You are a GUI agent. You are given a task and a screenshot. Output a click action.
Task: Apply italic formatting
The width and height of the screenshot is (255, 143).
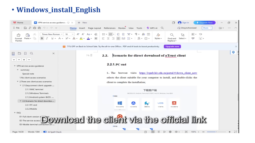pyautogui.click(x=47, y=38)
